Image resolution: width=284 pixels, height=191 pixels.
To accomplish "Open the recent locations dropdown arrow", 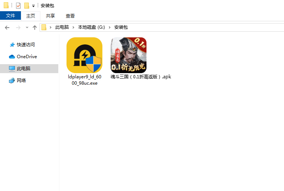I will 27,28.
